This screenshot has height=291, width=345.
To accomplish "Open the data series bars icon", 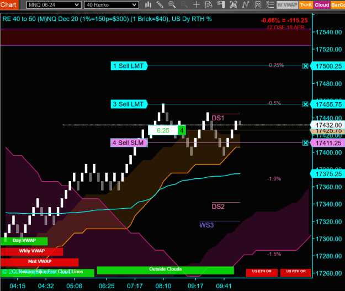I will coord(233,4).
